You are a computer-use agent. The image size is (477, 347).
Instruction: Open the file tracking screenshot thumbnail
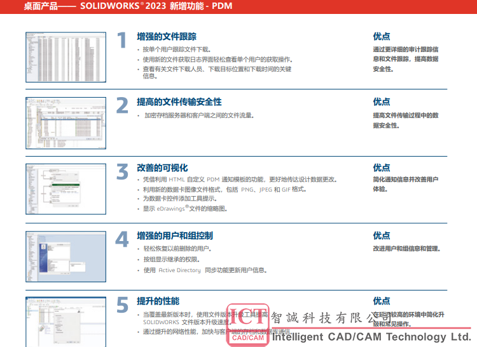click(66, 57)
